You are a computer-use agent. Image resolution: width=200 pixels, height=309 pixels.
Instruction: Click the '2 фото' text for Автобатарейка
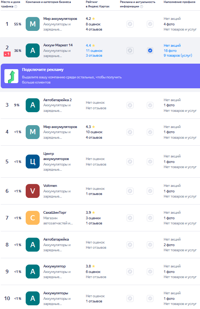tap(169, 245)
